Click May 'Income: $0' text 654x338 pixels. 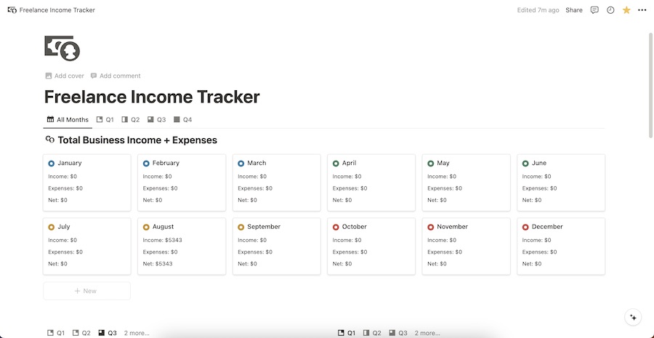[x=442, y=177]
